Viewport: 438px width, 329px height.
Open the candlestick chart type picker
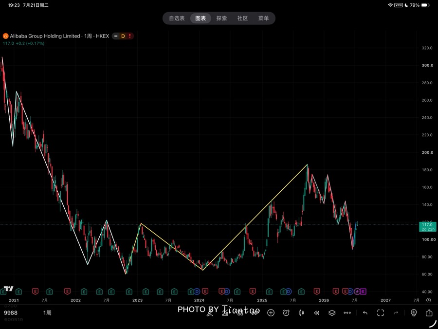tap(301, 313)
